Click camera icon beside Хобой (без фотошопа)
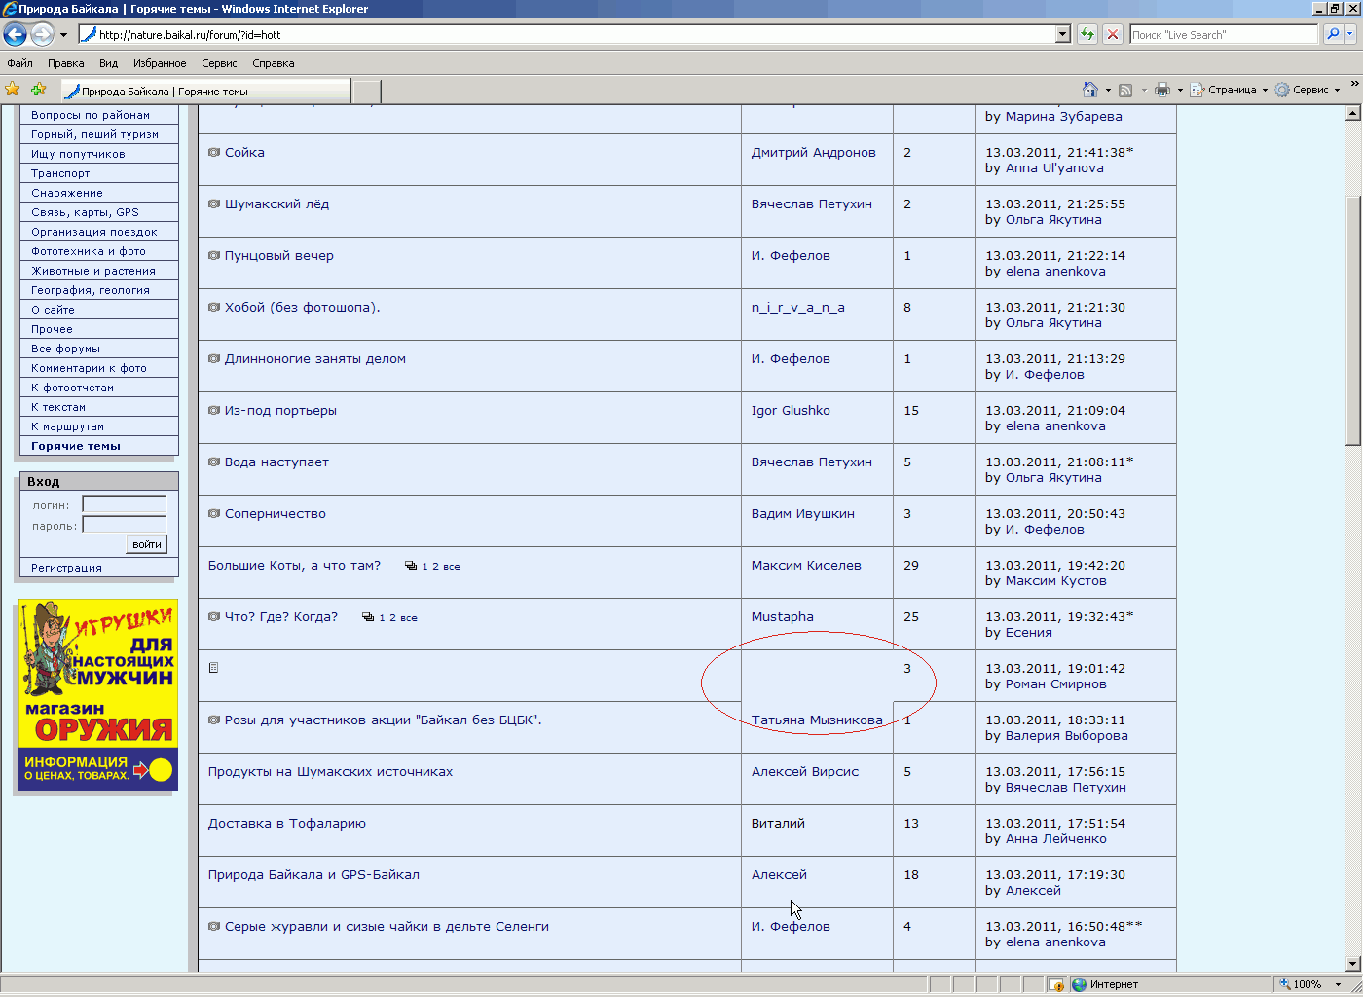This screenshot has width=1363, height=997. coord(214,307)
